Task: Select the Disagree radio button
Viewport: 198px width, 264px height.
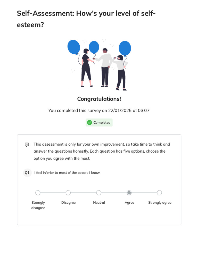Action: tap(68, 193)
